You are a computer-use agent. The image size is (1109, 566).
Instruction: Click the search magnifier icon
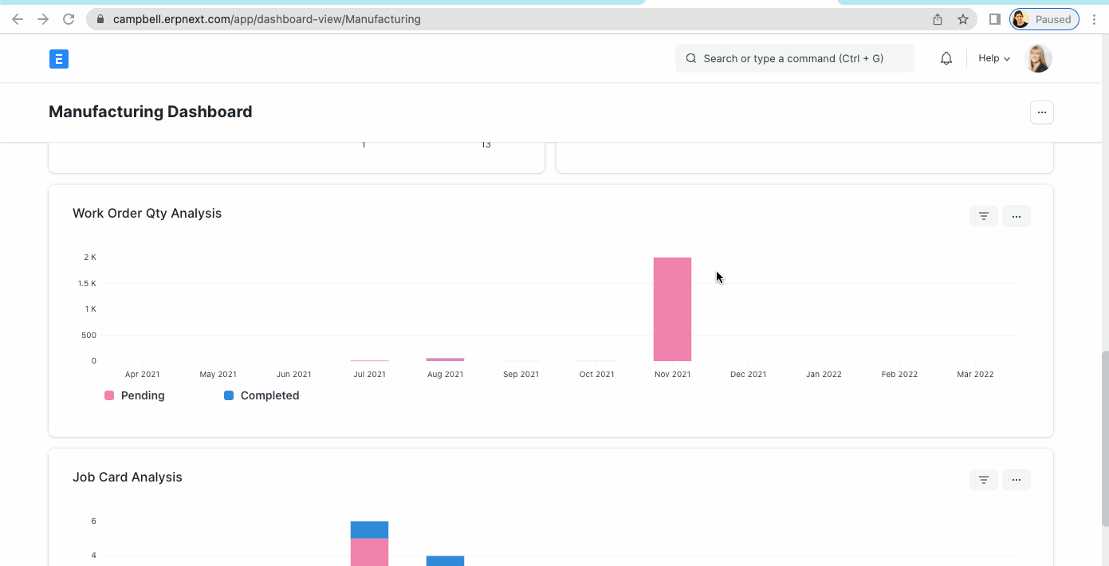point(690,58)
